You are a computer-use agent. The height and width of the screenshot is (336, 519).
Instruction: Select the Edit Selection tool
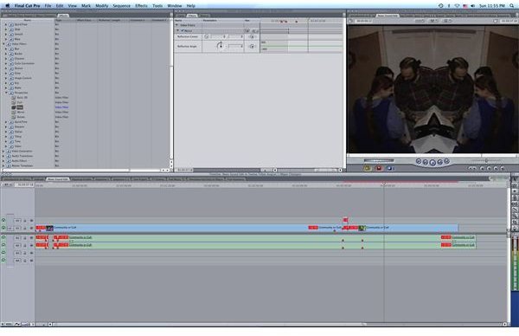pyautogui.click(x=515, y=185)
